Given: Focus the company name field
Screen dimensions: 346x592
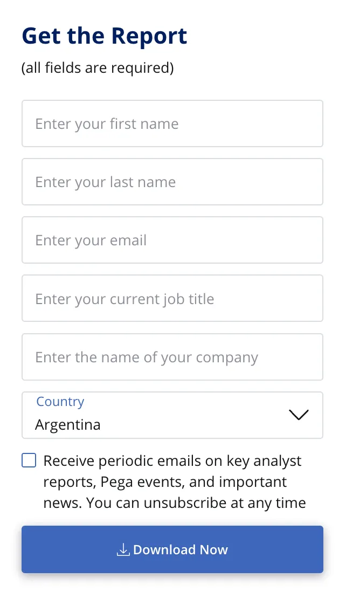Looking at the screenshot, I should [x=172, y=357].
